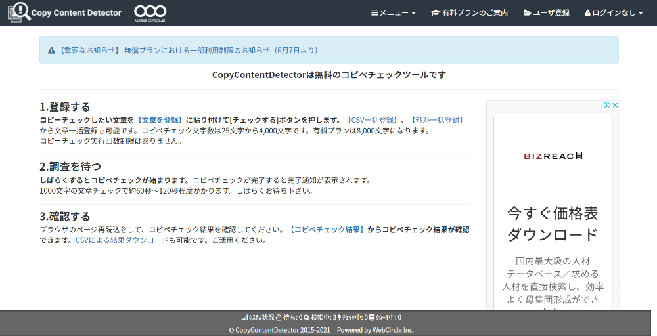
Task: Click the 3.確認する heading
Action: [x=65, y=217]
